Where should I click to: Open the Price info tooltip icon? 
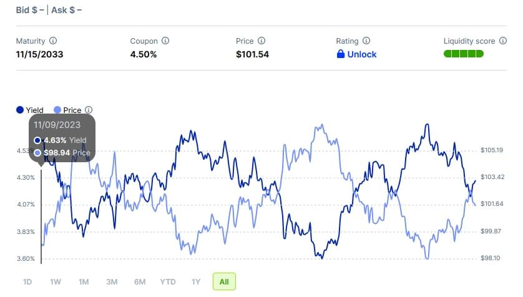coord(261,41)
